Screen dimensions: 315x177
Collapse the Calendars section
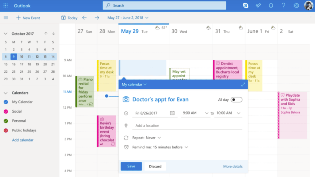(6, 93)
